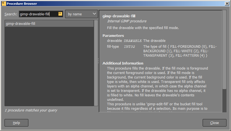Select gimp-drawable-fill in the procedure list
This screenshot has height=131, width=231.
tap(49, 23)
